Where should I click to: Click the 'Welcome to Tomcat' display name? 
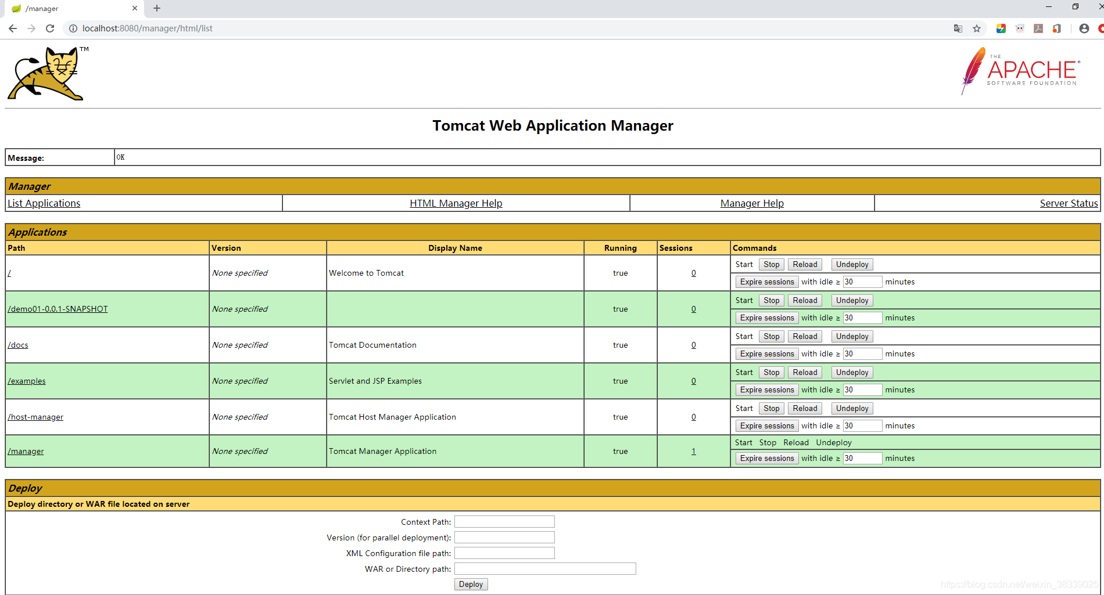click(x=366, y=273)
